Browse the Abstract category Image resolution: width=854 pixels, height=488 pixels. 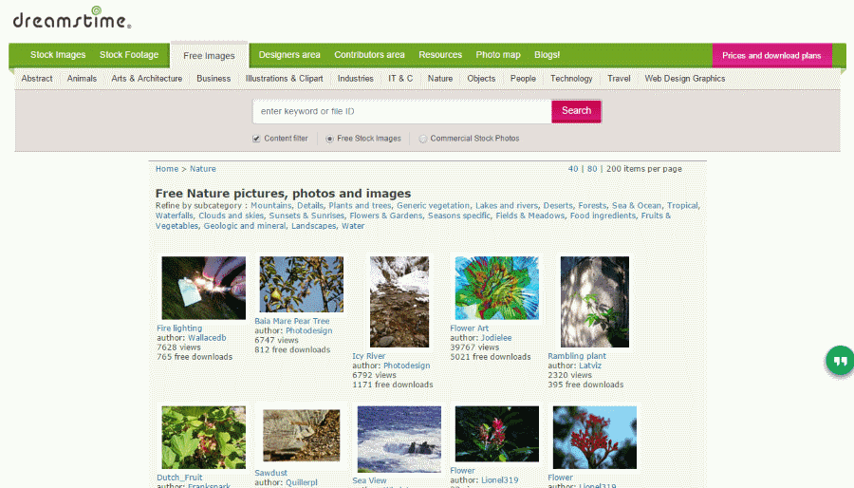click(37, 79)
